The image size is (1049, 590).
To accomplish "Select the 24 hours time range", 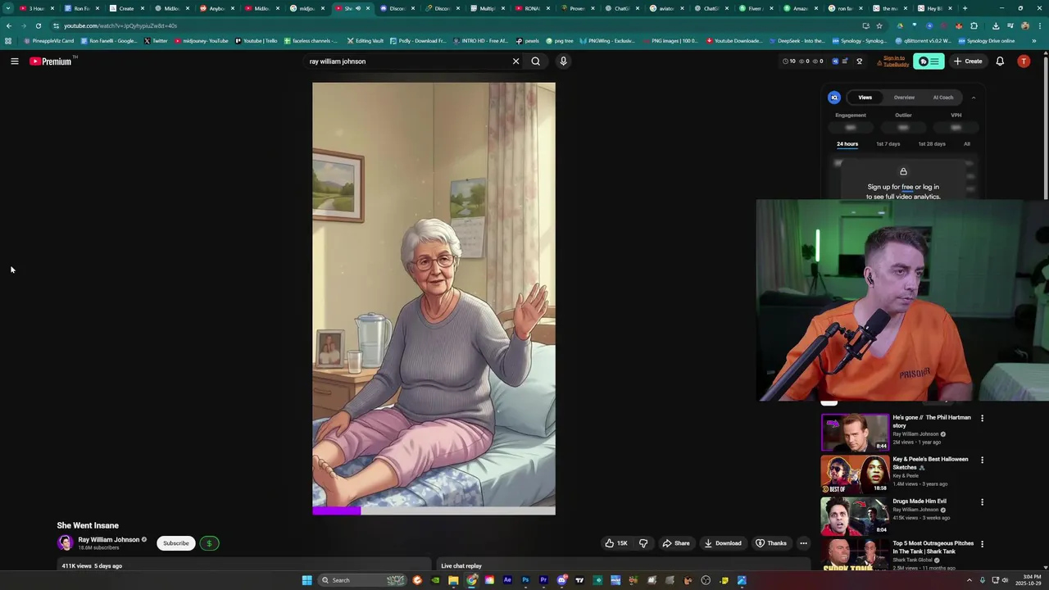I will 847,144.
